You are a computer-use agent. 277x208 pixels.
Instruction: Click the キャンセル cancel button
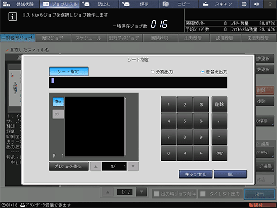coord(196,174)
